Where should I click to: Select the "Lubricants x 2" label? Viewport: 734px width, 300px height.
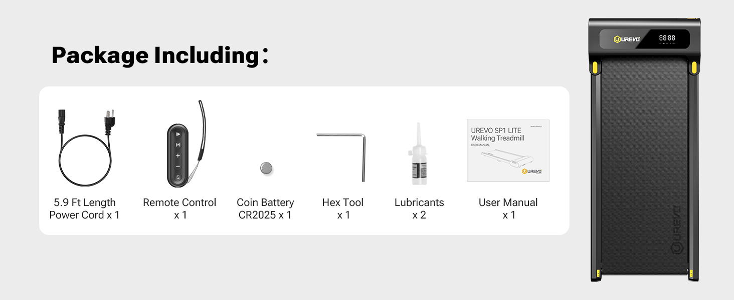point(419,208)
